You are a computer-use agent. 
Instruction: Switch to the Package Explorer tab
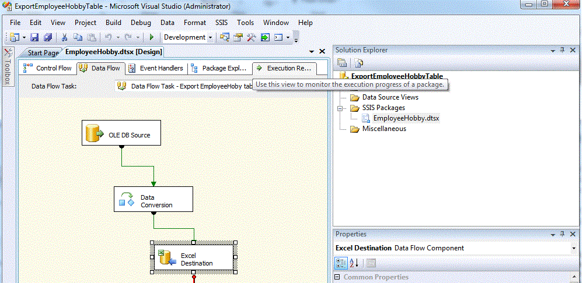point(219,68)
